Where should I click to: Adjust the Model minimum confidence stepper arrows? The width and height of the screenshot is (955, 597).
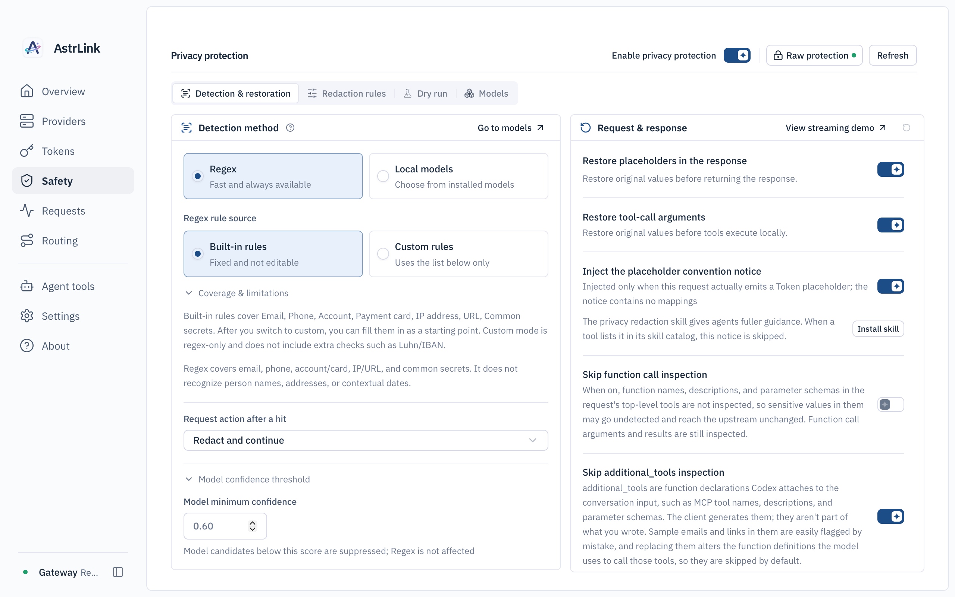pyautogui.click(x=252, y=526)
